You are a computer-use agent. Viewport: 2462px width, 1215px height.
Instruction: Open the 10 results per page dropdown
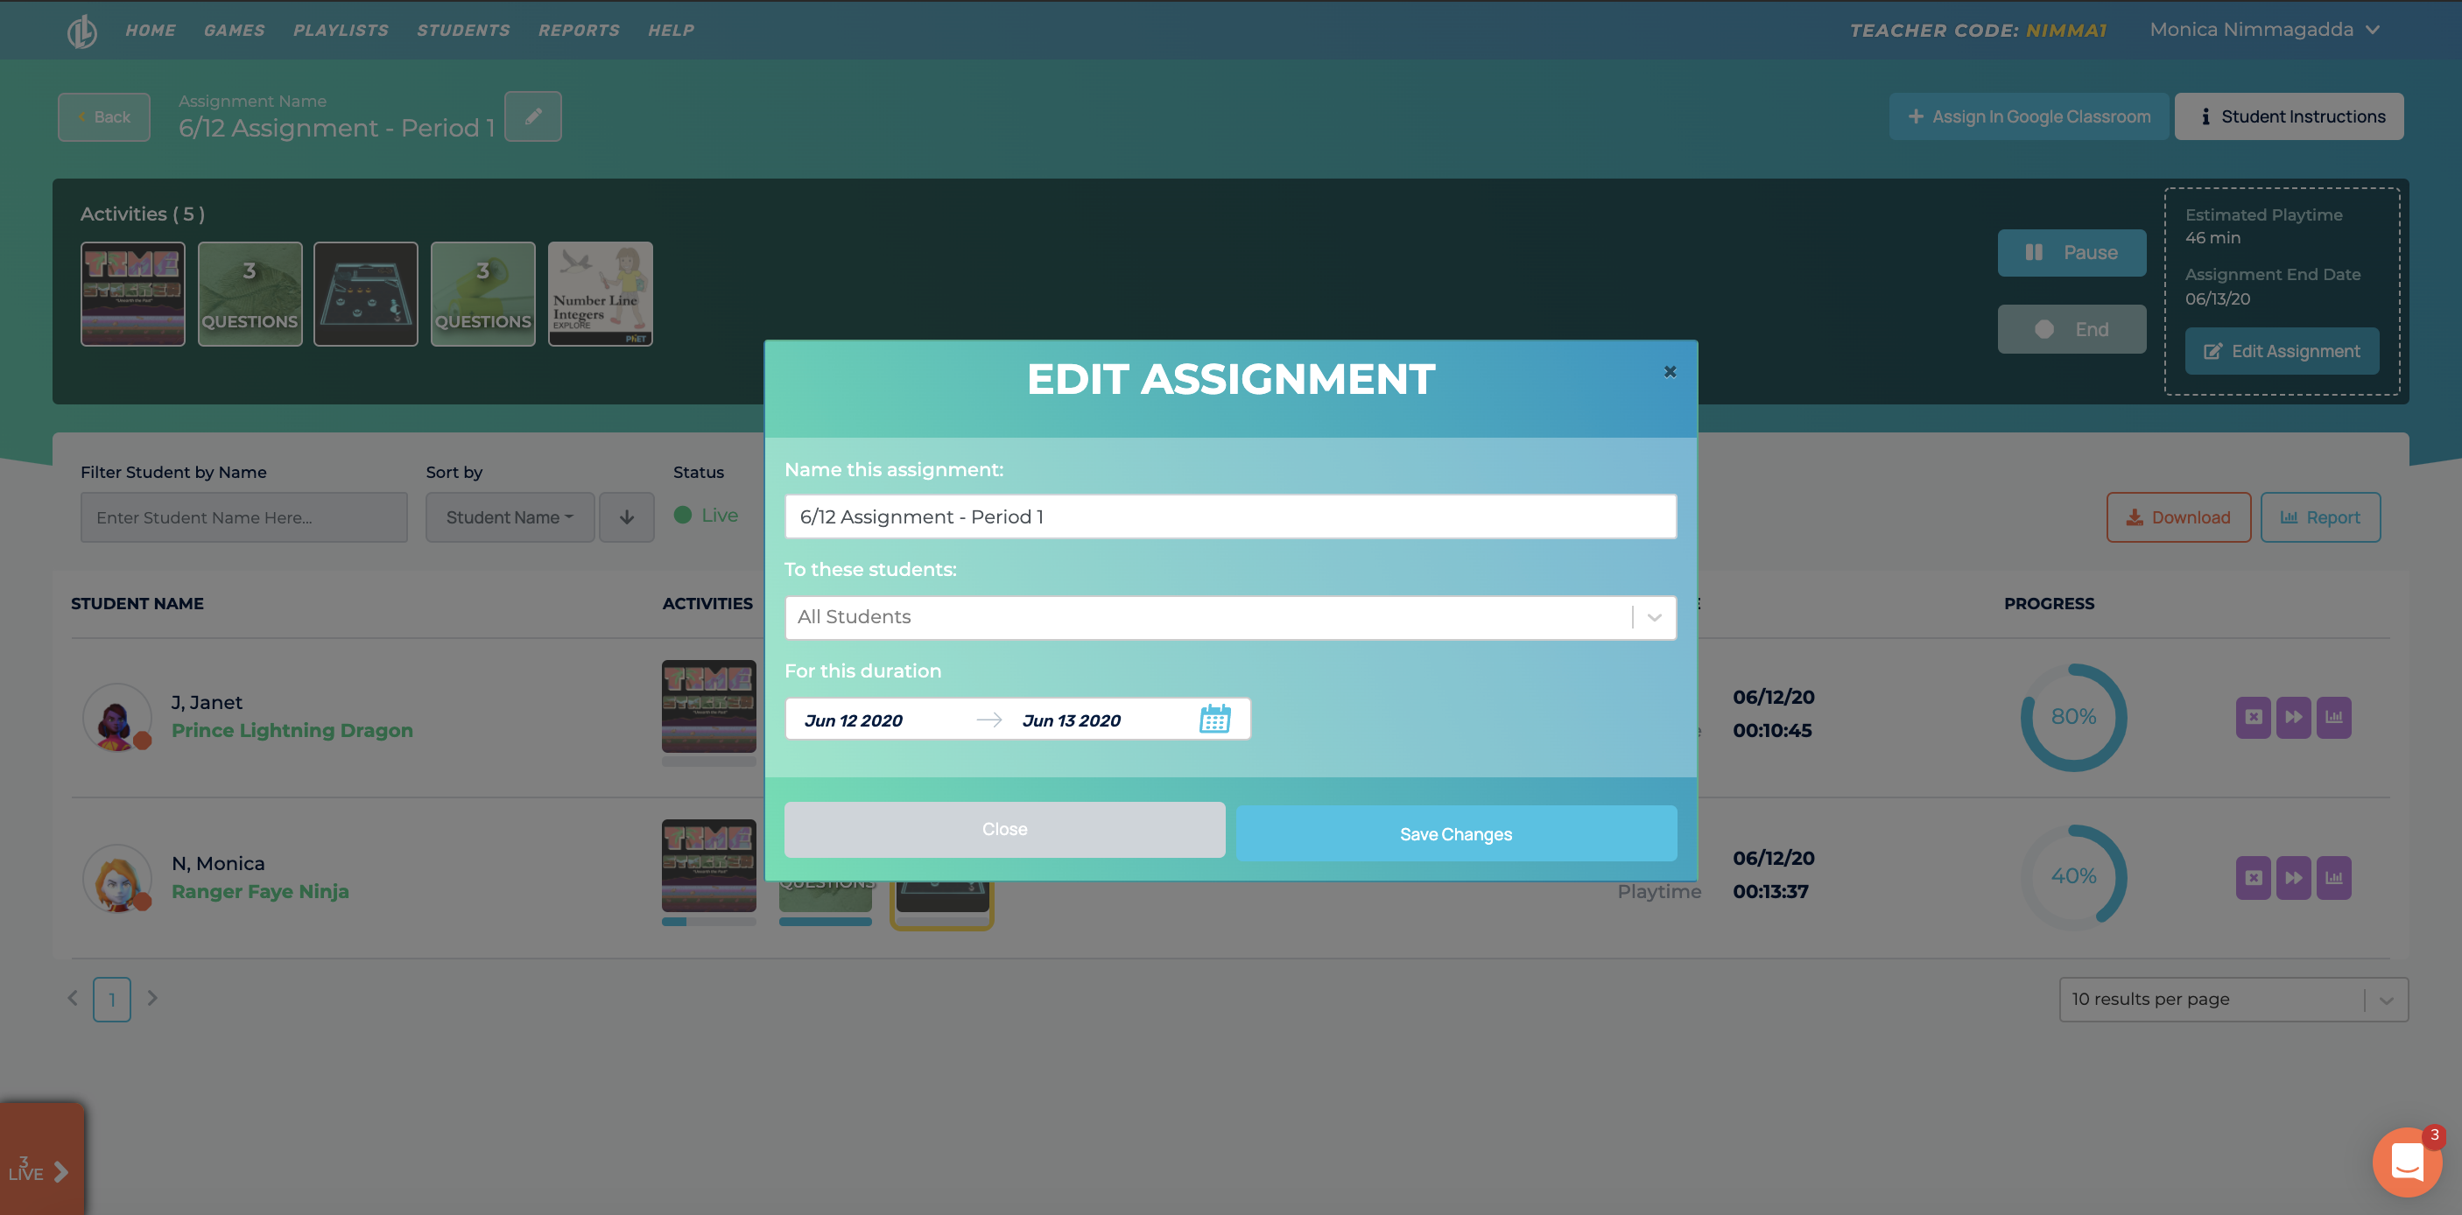tap(2233, 999)
